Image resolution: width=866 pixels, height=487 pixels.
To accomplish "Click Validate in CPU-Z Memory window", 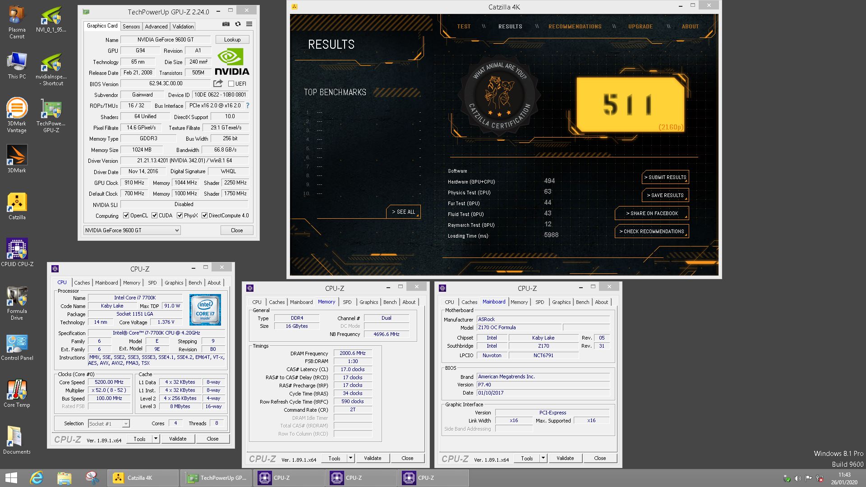I will tap(373, 458).
